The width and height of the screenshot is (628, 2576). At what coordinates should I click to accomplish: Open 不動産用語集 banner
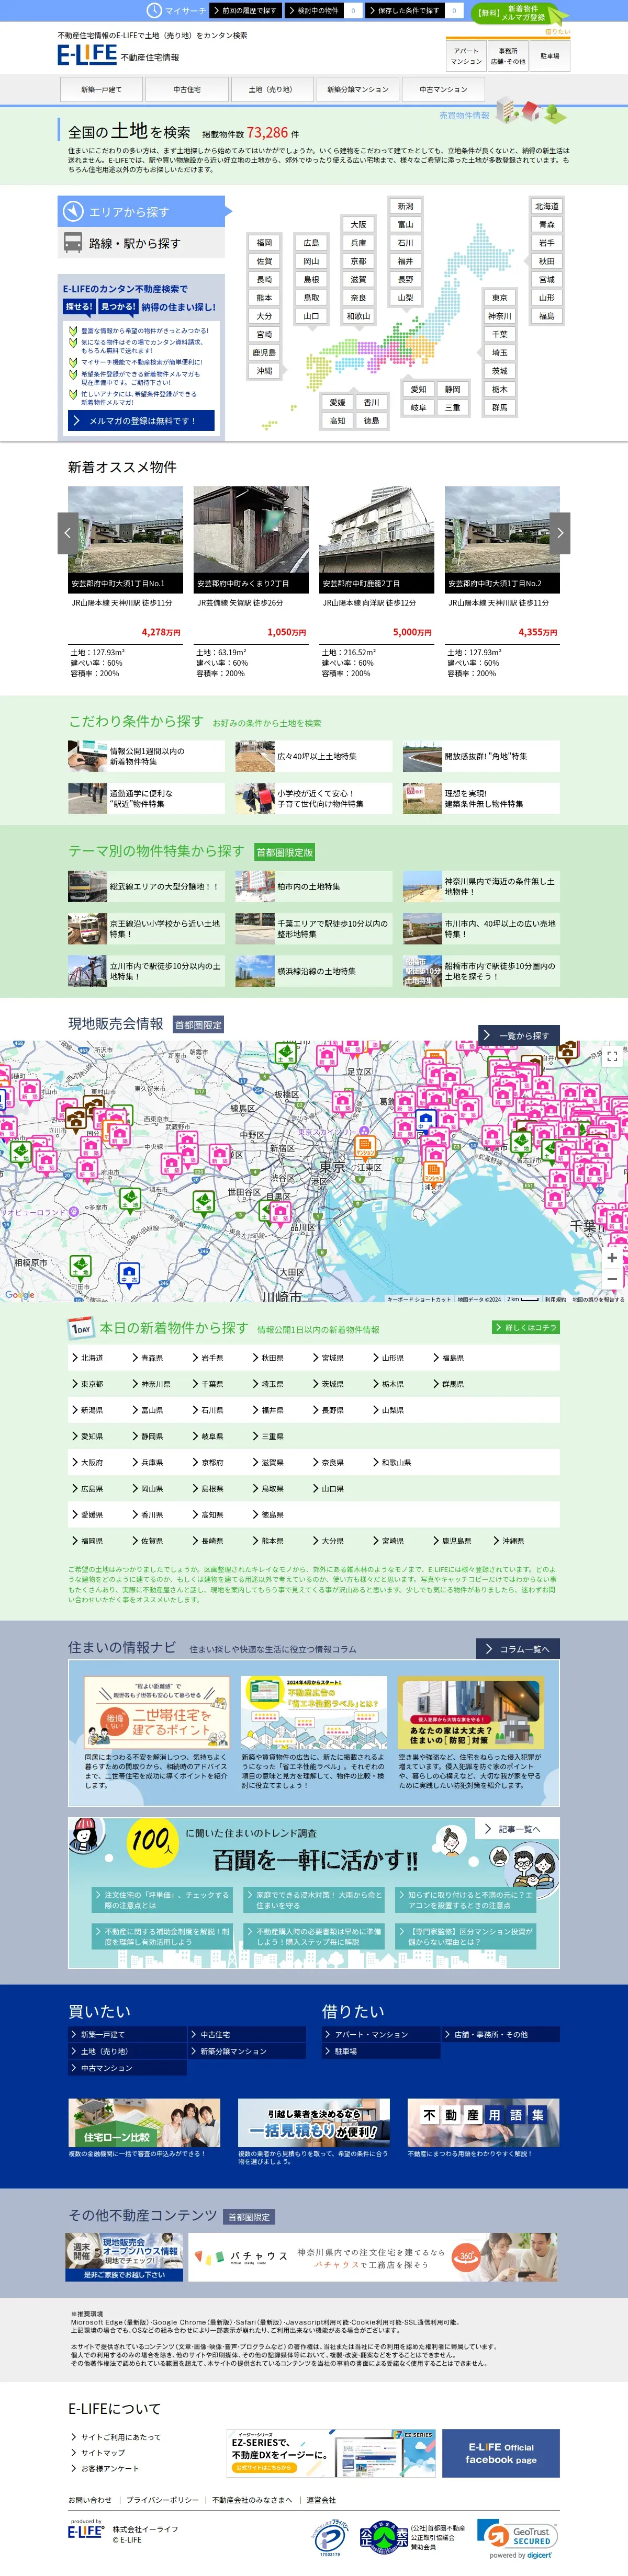click(x=483, y=2123)
